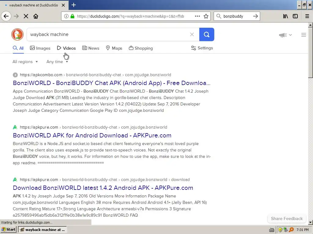Submit the bonzibuddy search with arrow button

pyautogui.click(x=255, y=16)
